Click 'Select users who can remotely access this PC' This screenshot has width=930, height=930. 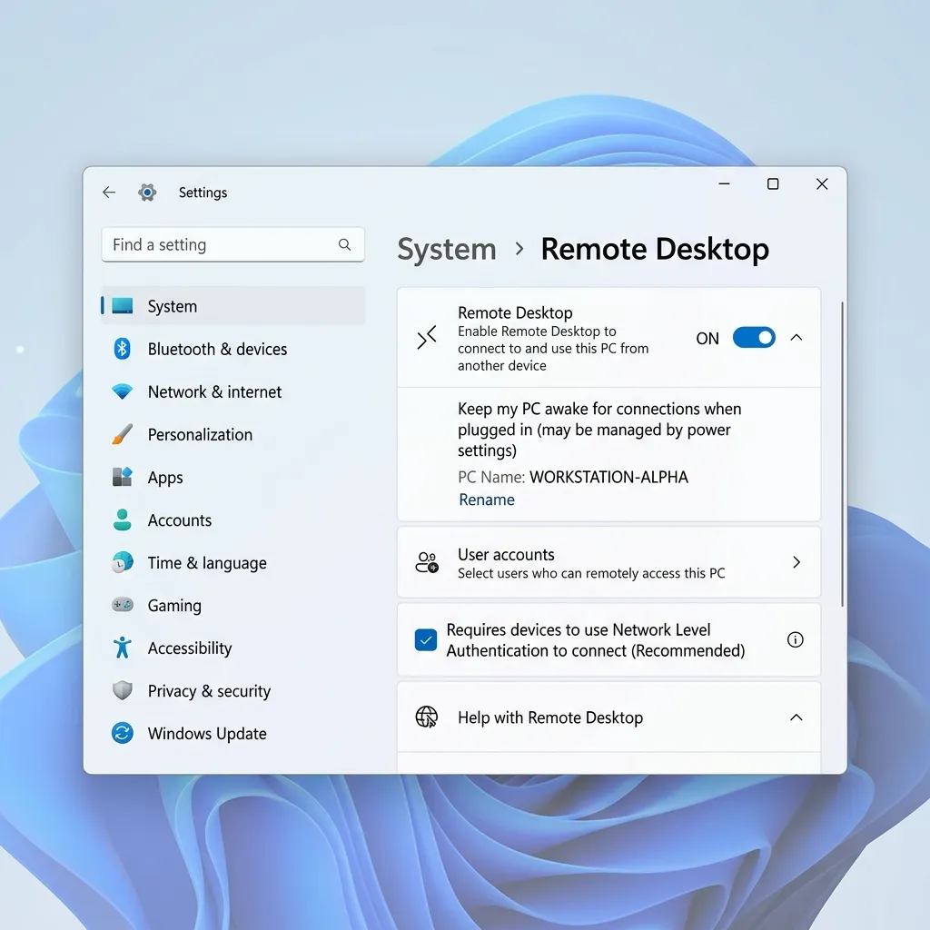[x=590, y=573]
